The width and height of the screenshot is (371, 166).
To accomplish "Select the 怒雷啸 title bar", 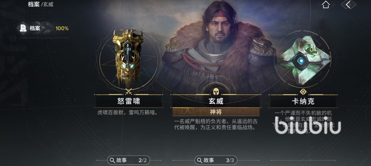I will pos(129,101).
